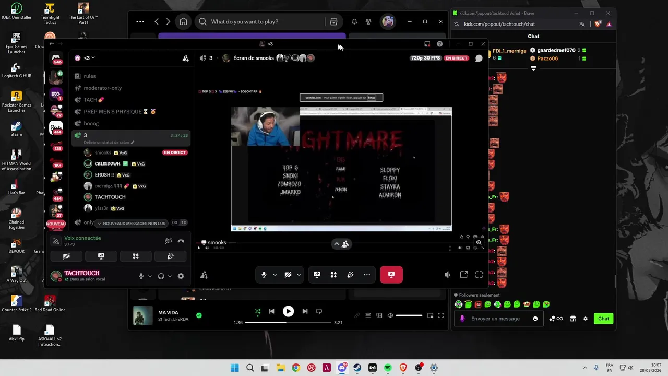
Task: Toggle repeat in the Spotify player
Action: (x=319, y=311)
